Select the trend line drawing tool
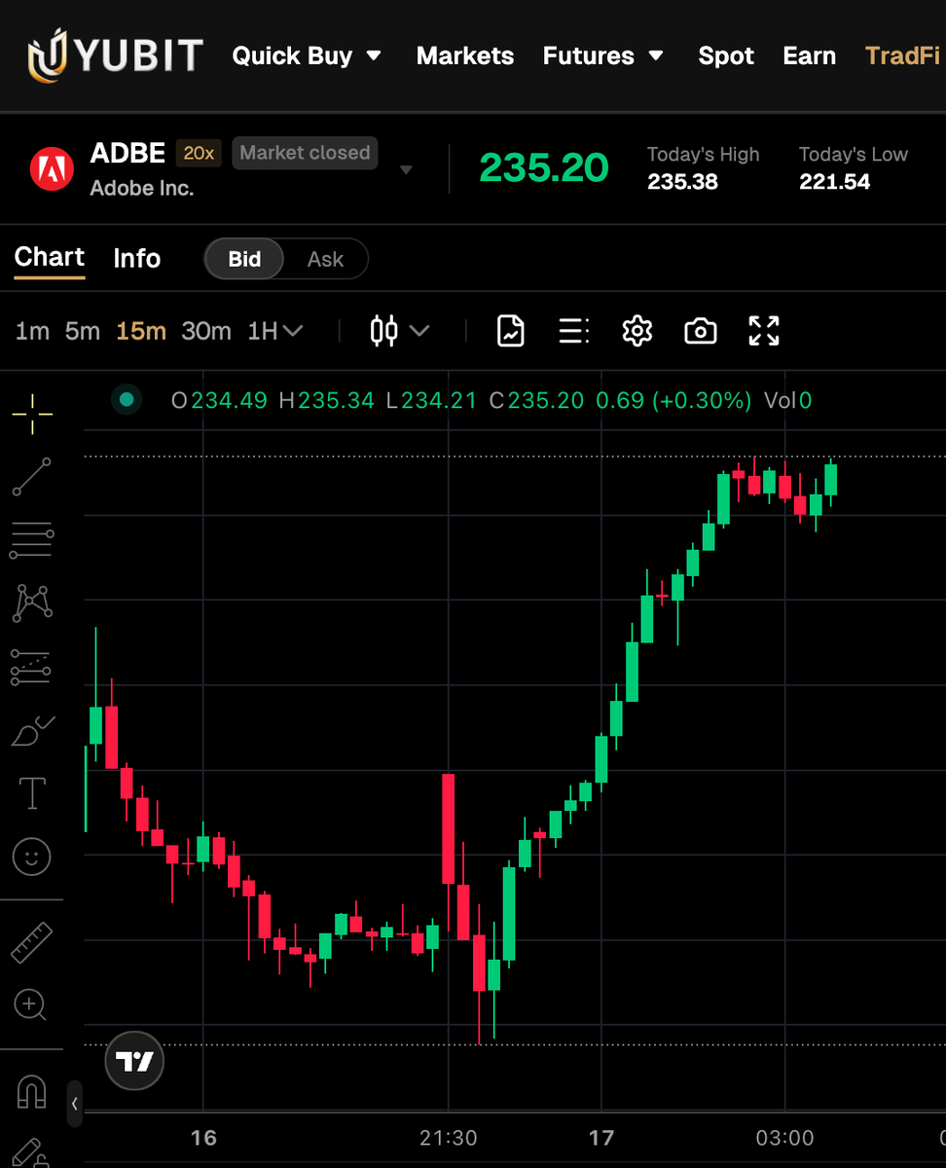Viewport: 946px width, 1168px height. click(x=32, y=477)
